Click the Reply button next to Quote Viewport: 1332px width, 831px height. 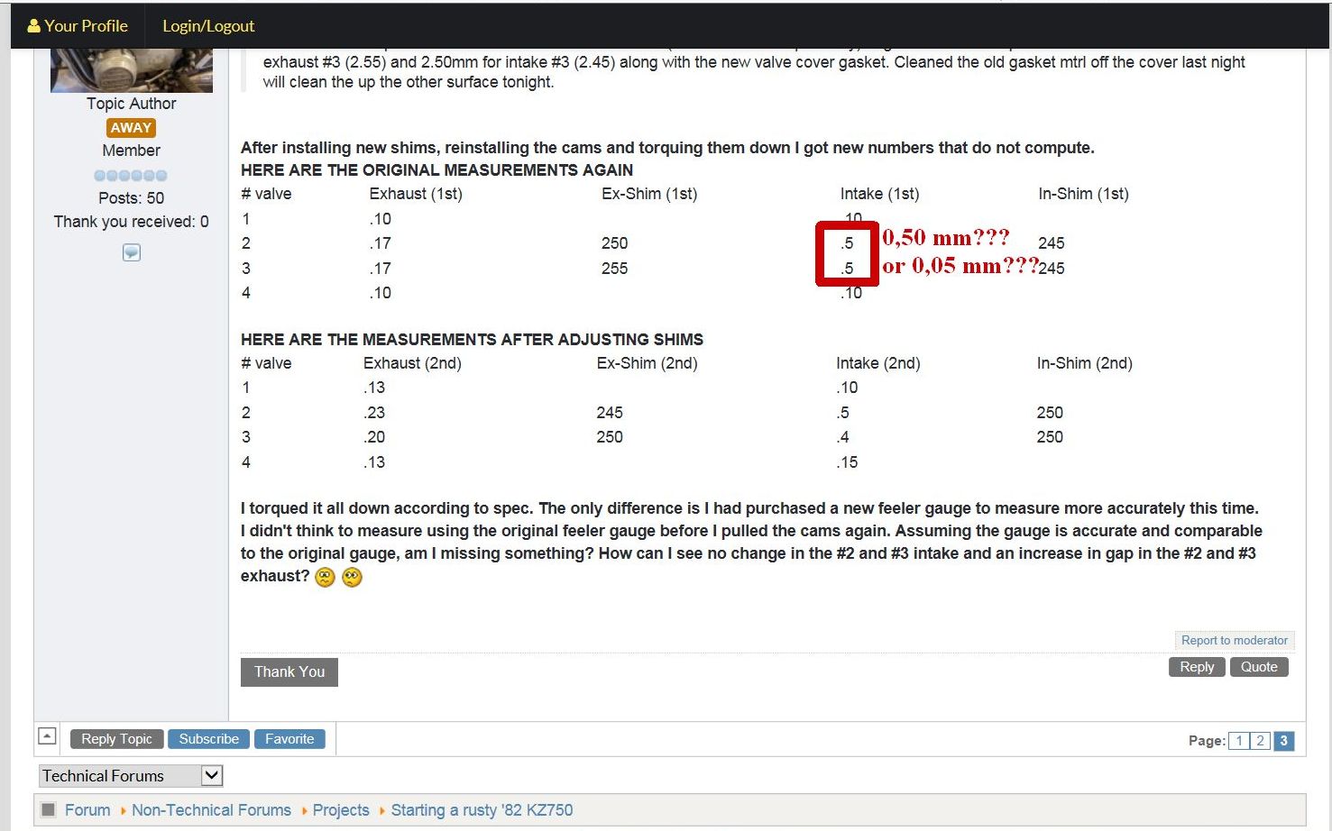(x=1197, y=667)
